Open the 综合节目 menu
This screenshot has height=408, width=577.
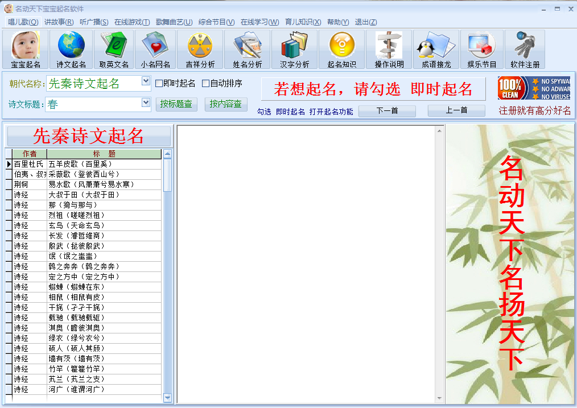pos(216,22)
